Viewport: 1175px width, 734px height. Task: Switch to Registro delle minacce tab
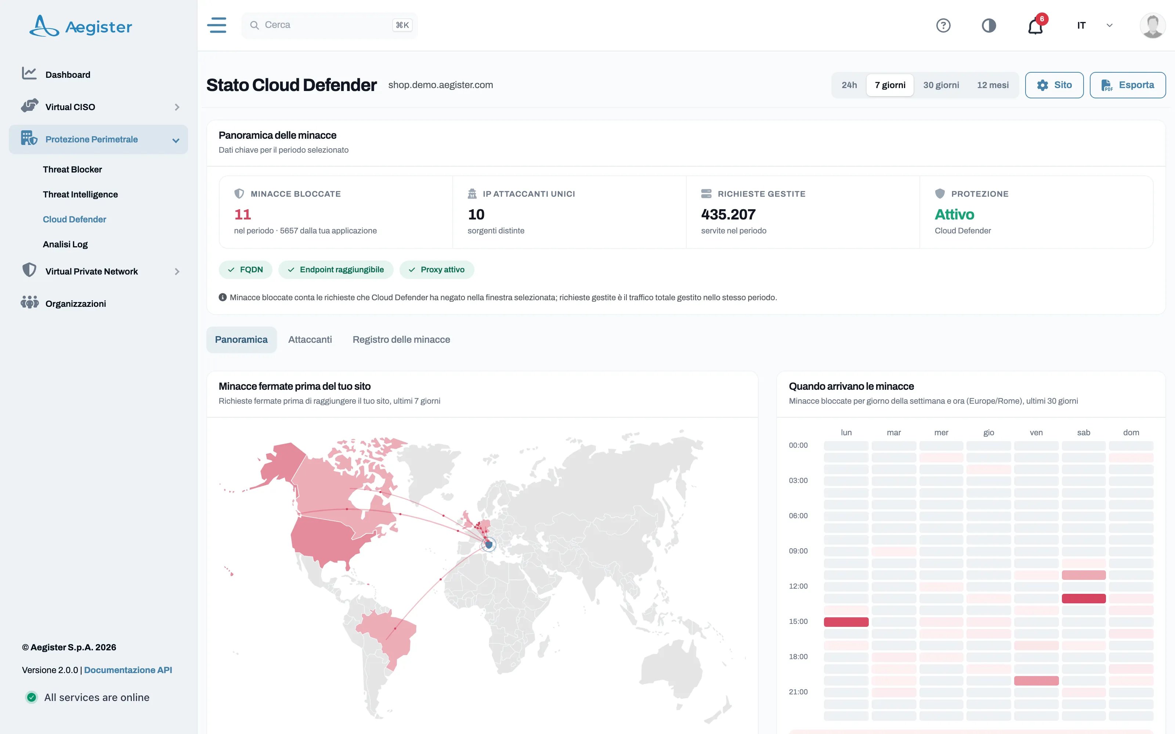pos(401,339)
